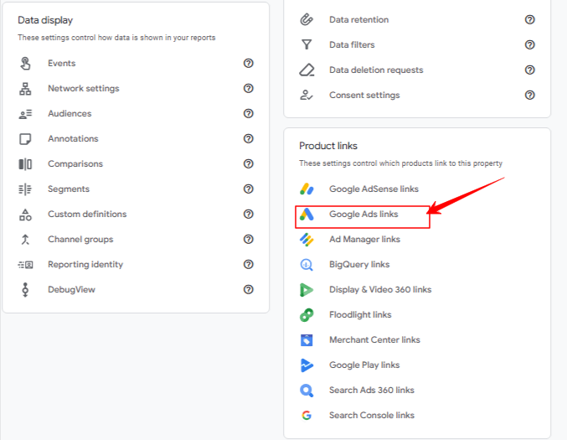Open Data deletion requests
The image size is (567, 440).
coord(376,70)
